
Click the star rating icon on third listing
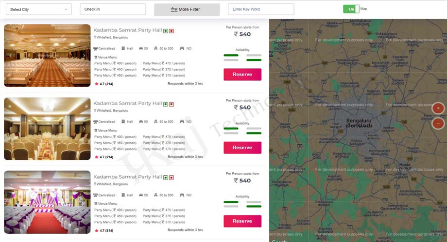coord(96,230)
